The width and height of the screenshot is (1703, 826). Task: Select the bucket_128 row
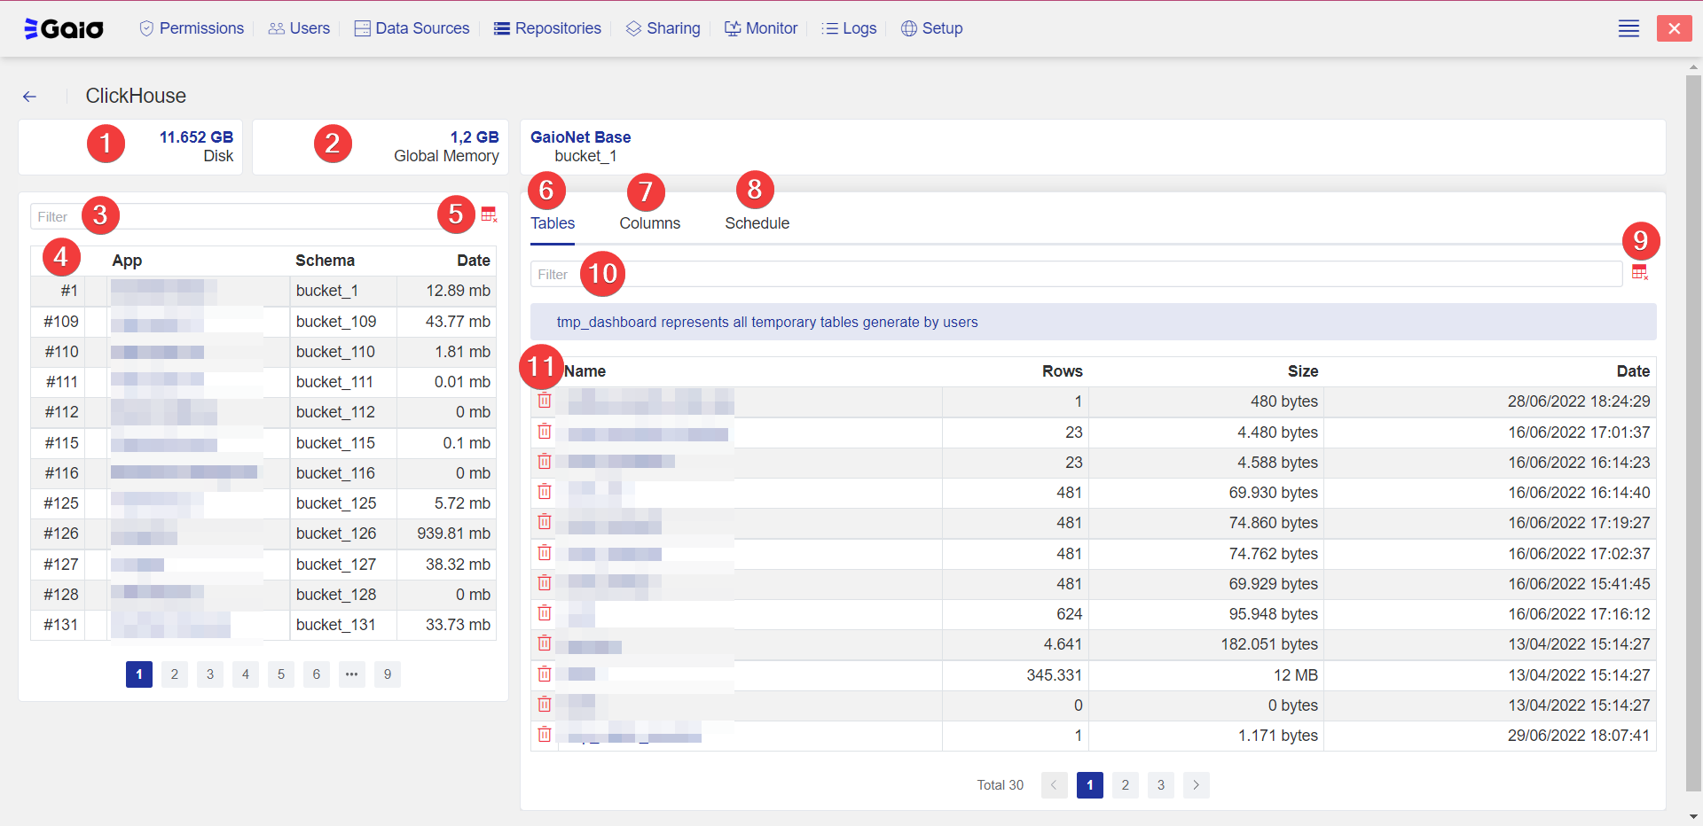pyautogui.click(x=263, y=595)
